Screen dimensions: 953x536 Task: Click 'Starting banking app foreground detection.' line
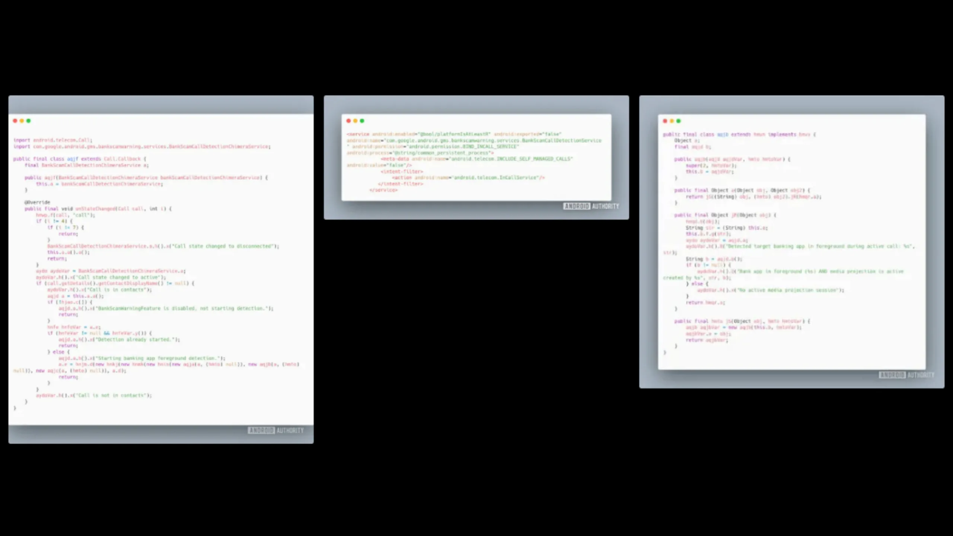tap(142, 358)
